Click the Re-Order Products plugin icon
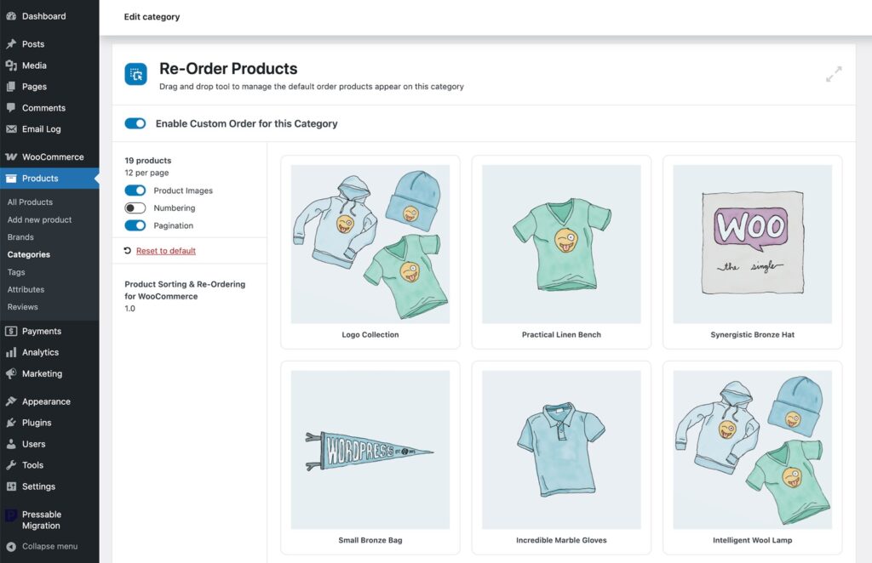Image resolution: width=872 pixels, height=563 pixels. [x=136, y=74]
